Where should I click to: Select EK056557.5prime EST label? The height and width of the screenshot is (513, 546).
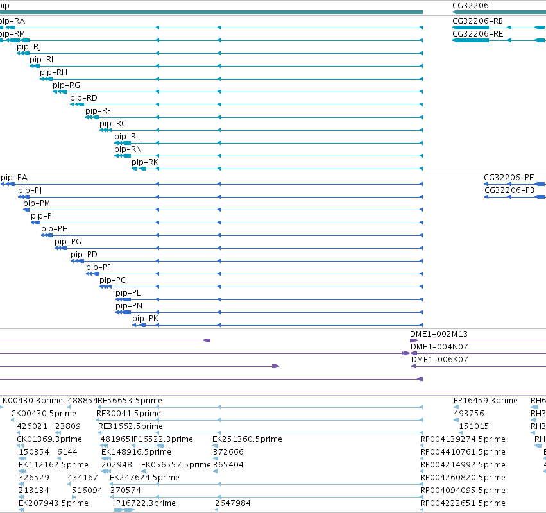click(176, 466)
